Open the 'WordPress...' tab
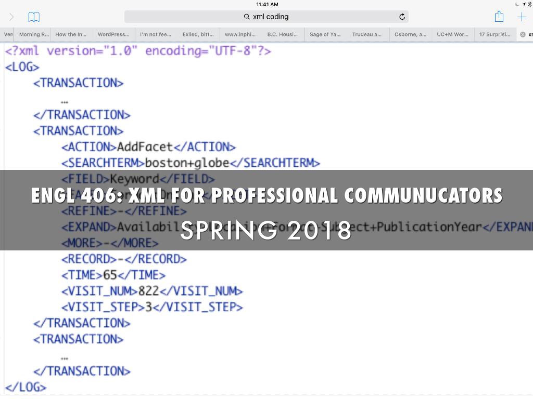This screenshot has height=399, width=533. tap(113, 35)
